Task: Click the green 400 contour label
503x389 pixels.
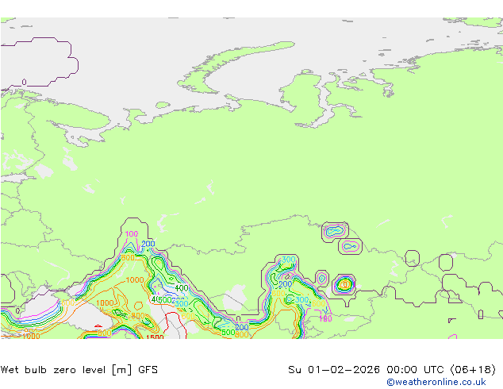Action: click(x=182, y=288)
